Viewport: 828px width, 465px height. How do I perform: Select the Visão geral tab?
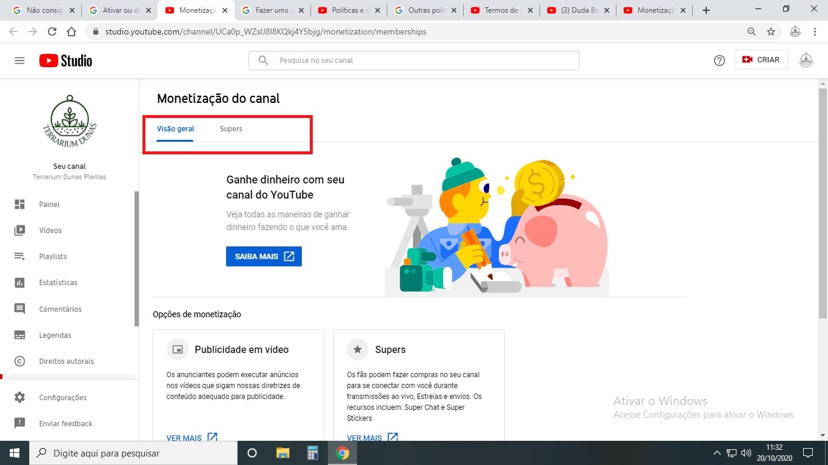(x=175, y=129)
